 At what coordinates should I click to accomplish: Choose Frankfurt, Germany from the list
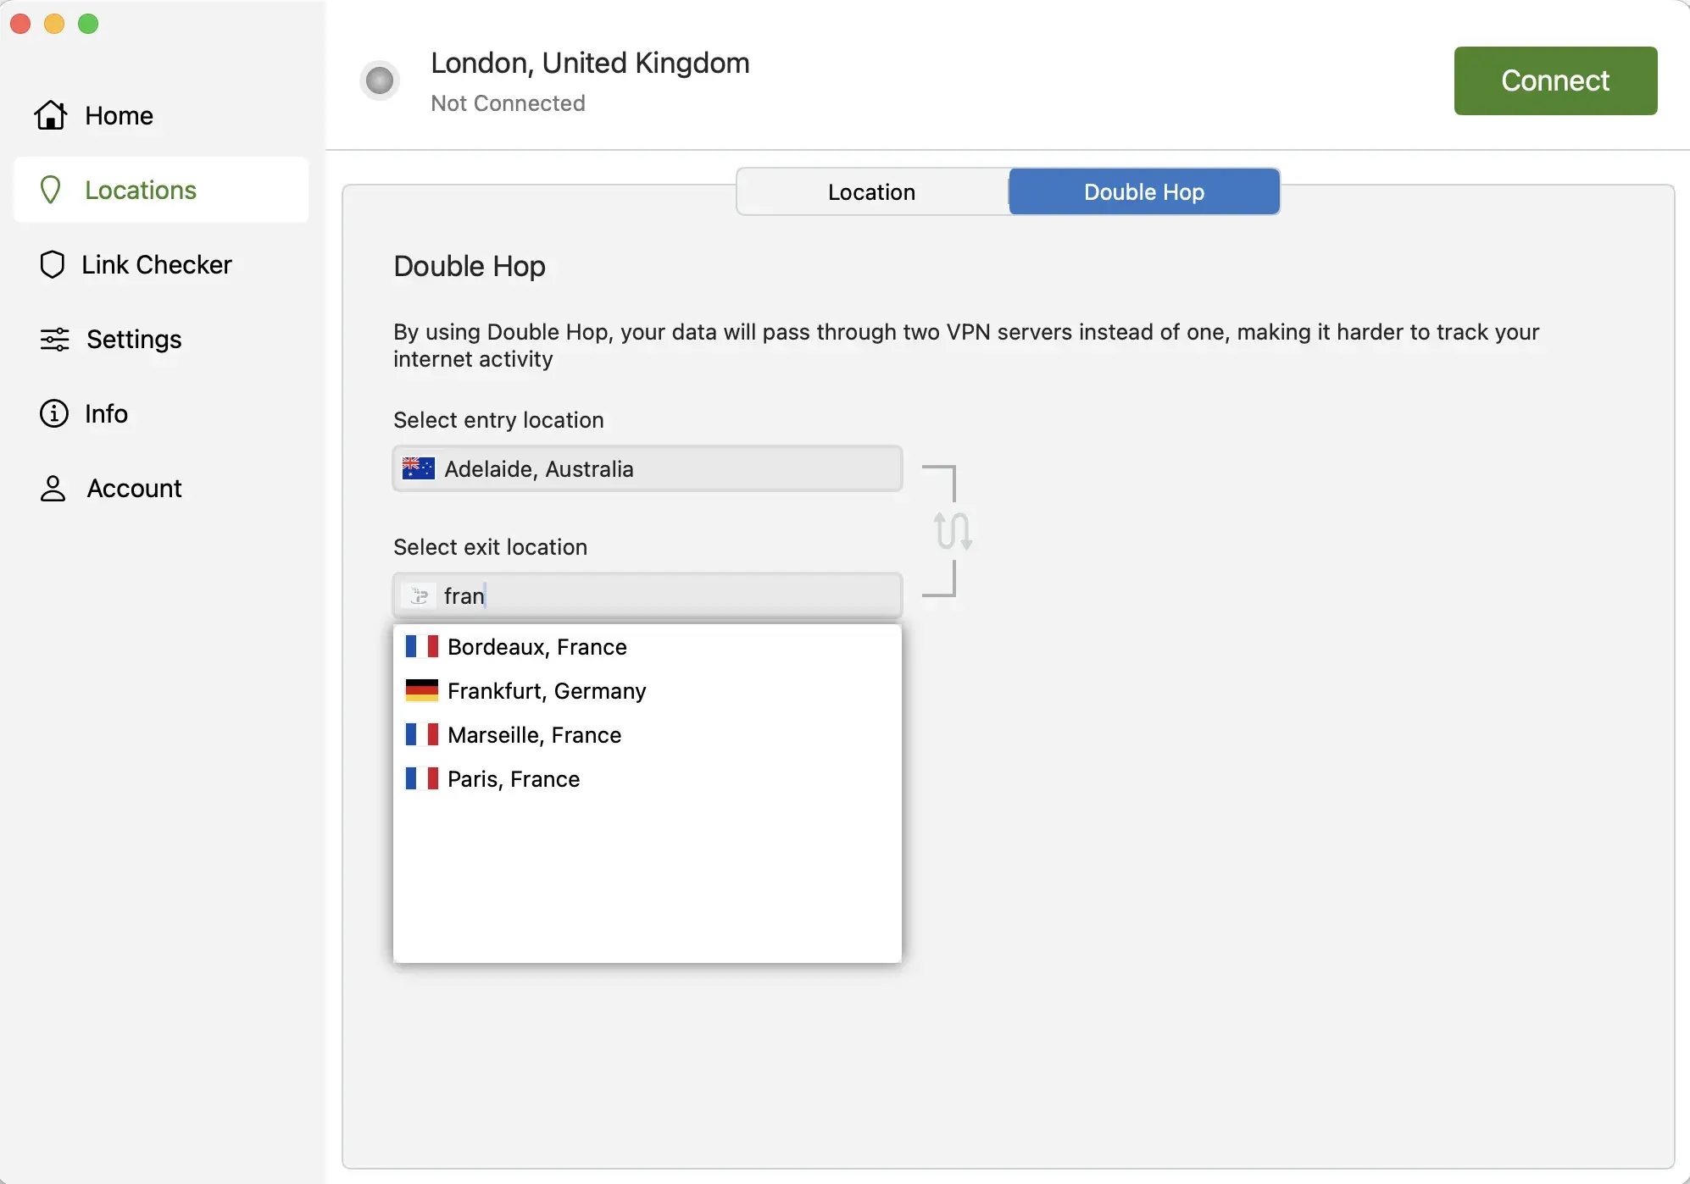(x=648, y=691)
